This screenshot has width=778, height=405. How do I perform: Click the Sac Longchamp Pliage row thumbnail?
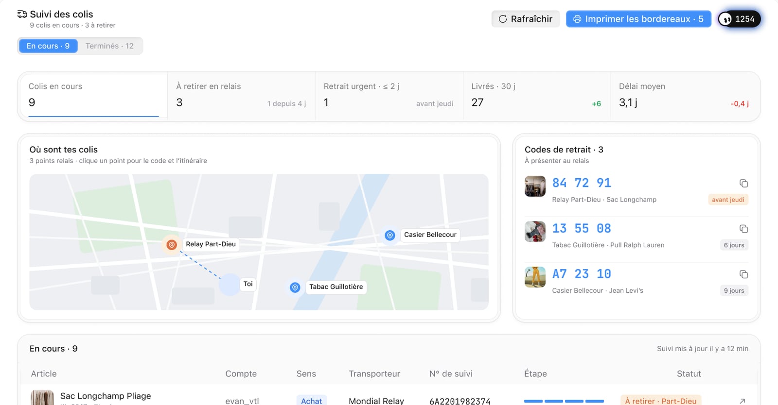42,398
